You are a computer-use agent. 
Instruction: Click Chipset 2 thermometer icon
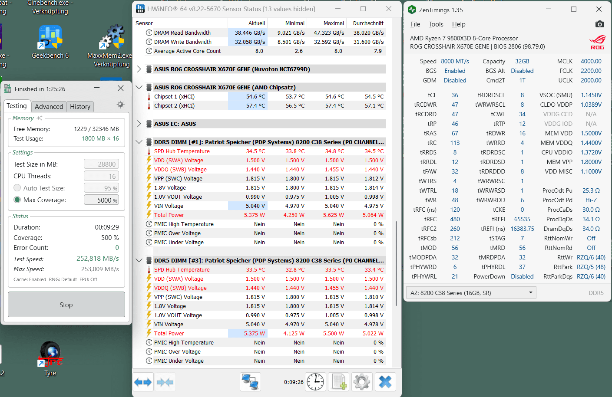(149, 105)
